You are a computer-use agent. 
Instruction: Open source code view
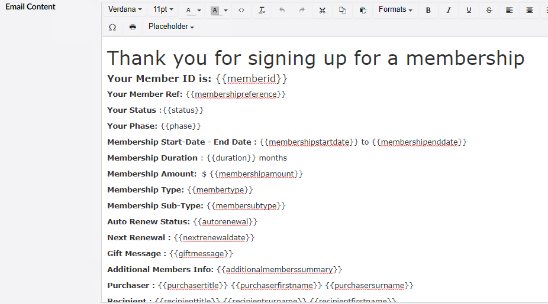click(x=241, y=10)
